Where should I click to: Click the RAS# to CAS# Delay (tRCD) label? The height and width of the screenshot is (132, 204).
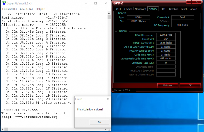(138, 47)
